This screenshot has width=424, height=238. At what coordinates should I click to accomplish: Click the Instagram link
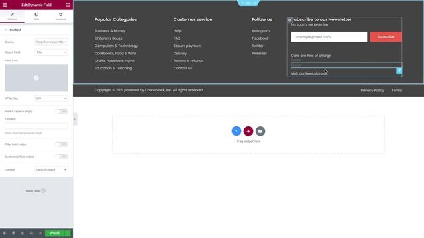click(x=260, y=31)
